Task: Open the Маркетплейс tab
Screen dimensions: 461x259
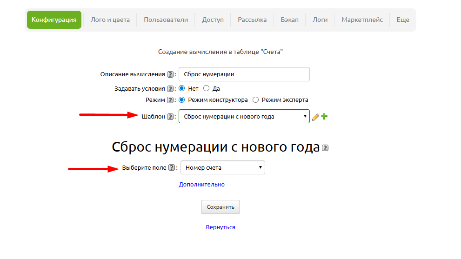Action: [x=362, y=20]
